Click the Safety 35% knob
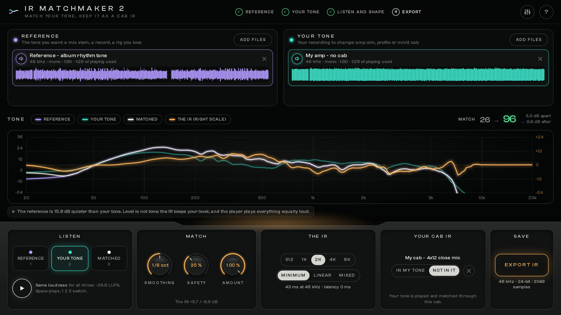561x315 pixels. click(x=196, y=265)
